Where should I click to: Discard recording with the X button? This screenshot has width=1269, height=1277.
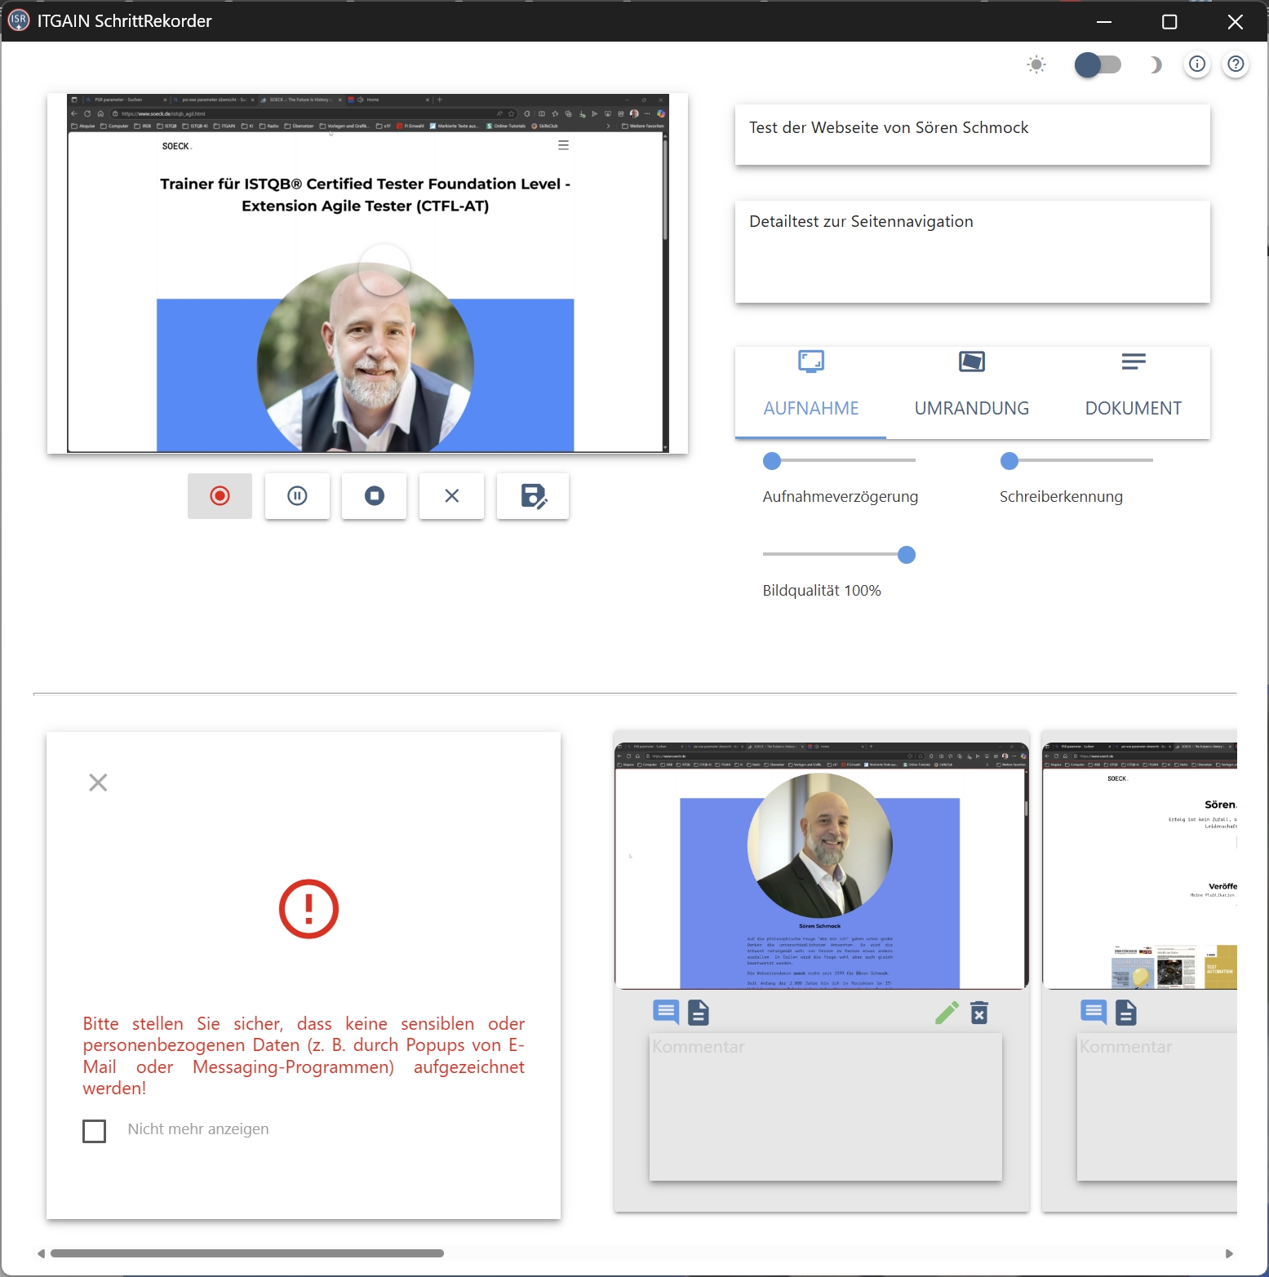pos(451,495)
